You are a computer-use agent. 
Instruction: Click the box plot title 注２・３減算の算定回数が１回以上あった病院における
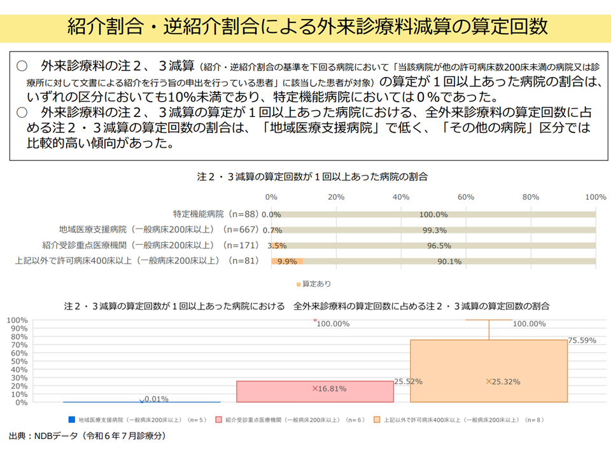click(x=174, y=307)
